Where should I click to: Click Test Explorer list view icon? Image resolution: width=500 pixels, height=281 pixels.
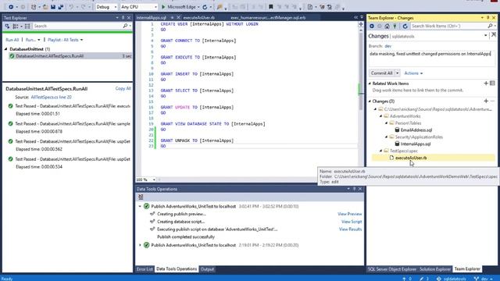(27, 26)
